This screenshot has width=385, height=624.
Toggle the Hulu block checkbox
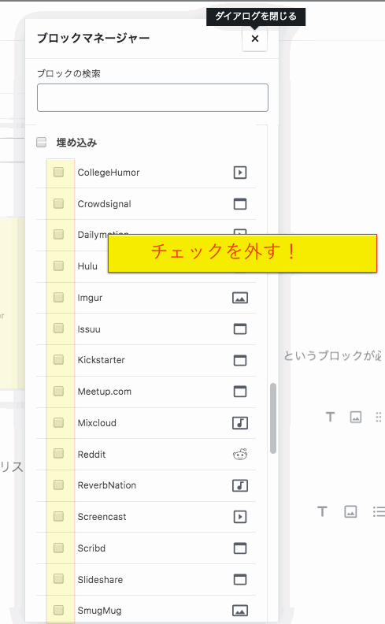point(58,266)
